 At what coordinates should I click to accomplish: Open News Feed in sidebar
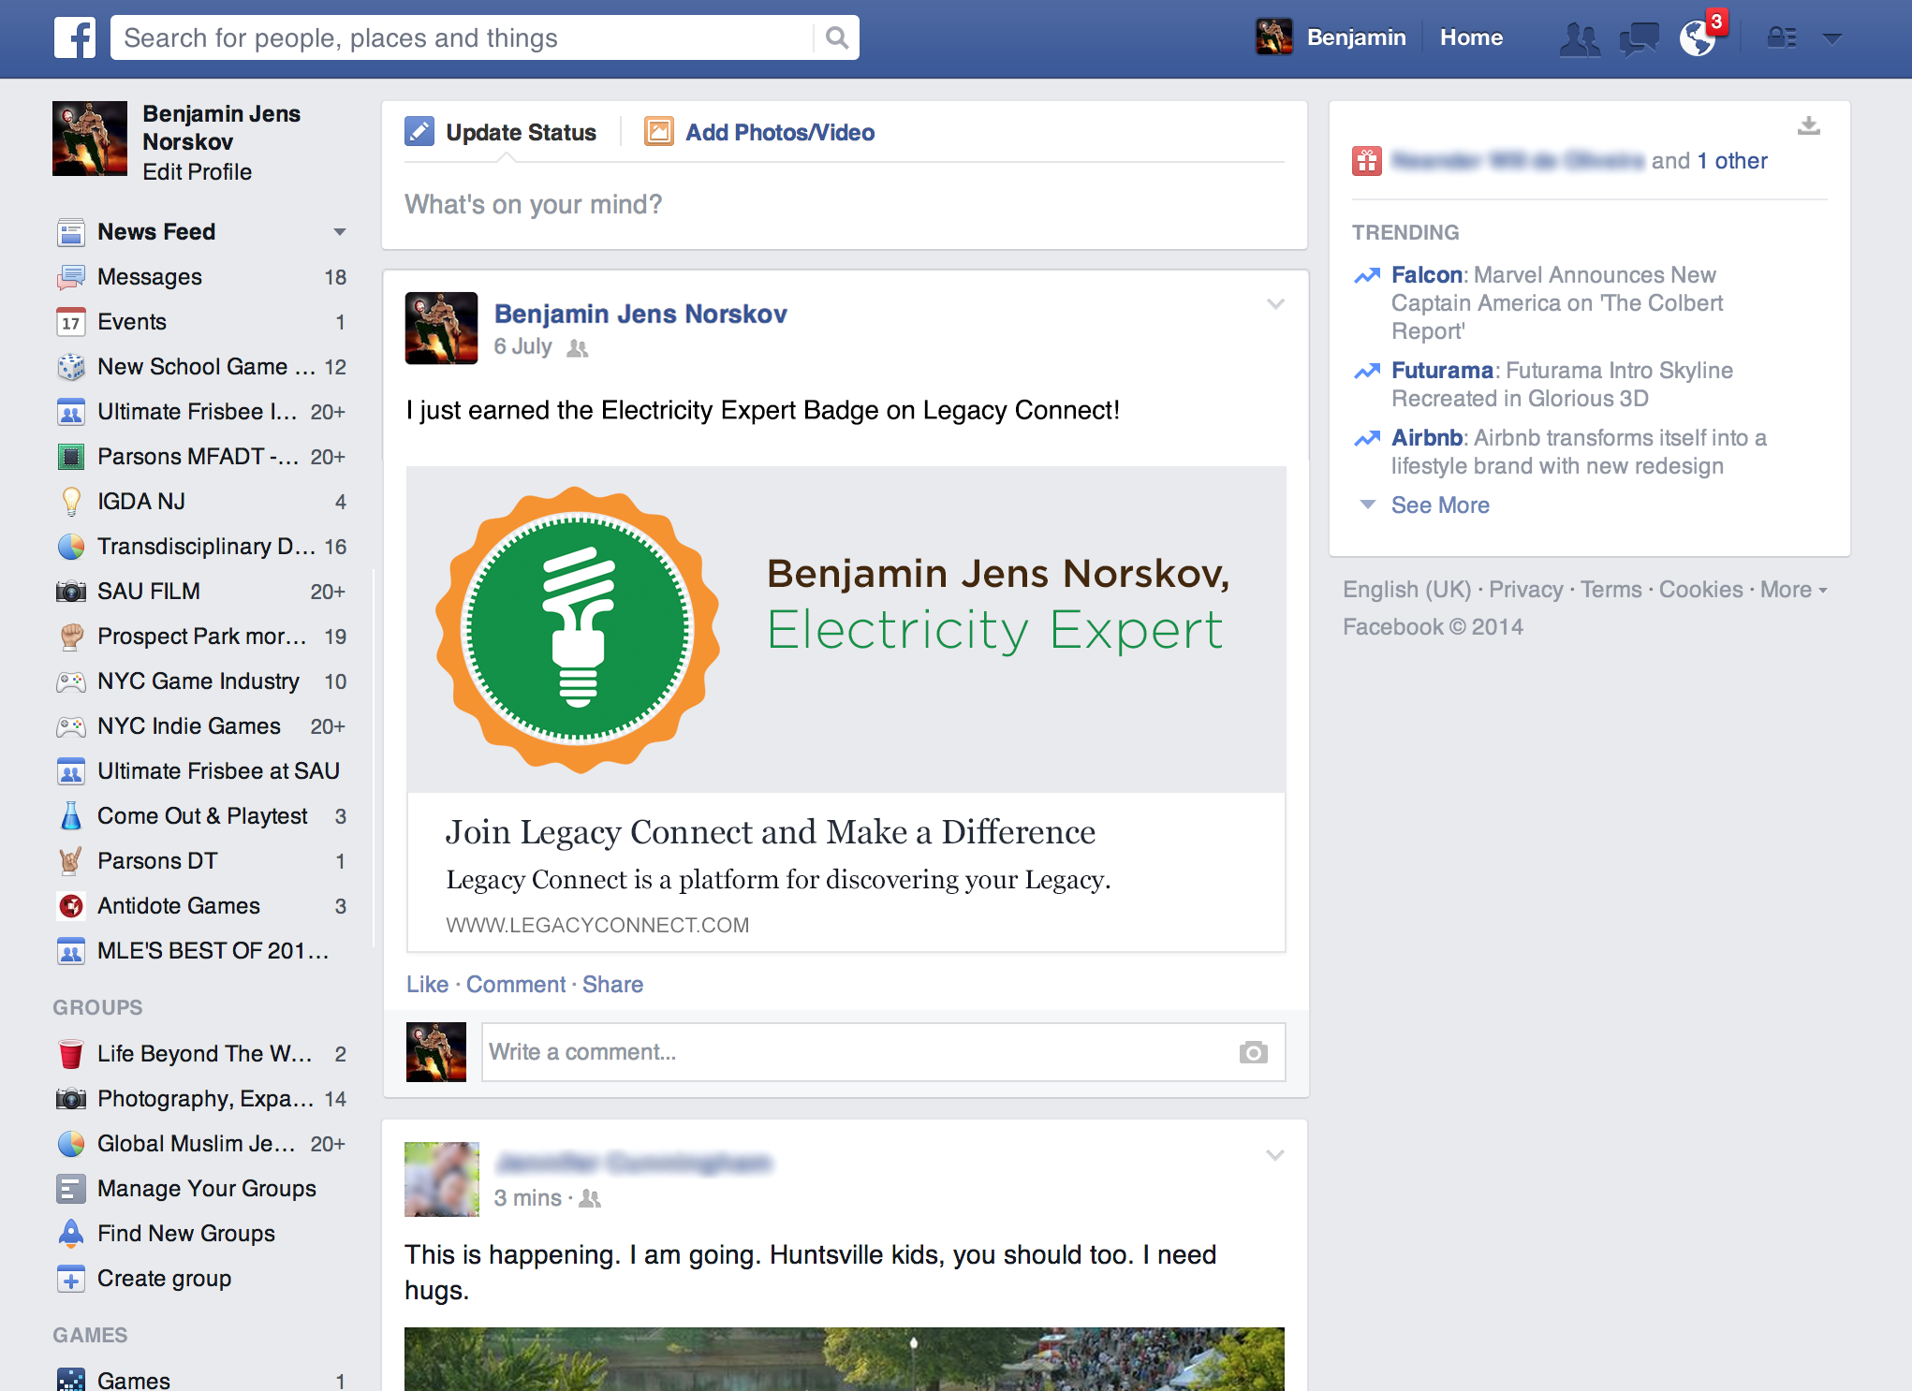pos(156,232)
